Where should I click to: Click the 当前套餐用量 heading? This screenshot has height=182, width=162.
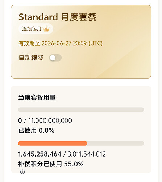37,98
